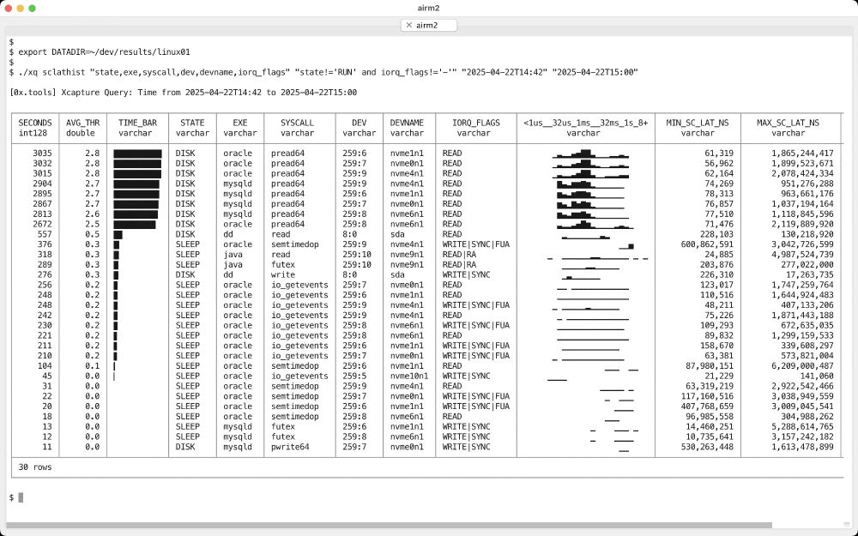
Task: Click max latency value 6,209,000,487
Action: [x=803, y=365]
